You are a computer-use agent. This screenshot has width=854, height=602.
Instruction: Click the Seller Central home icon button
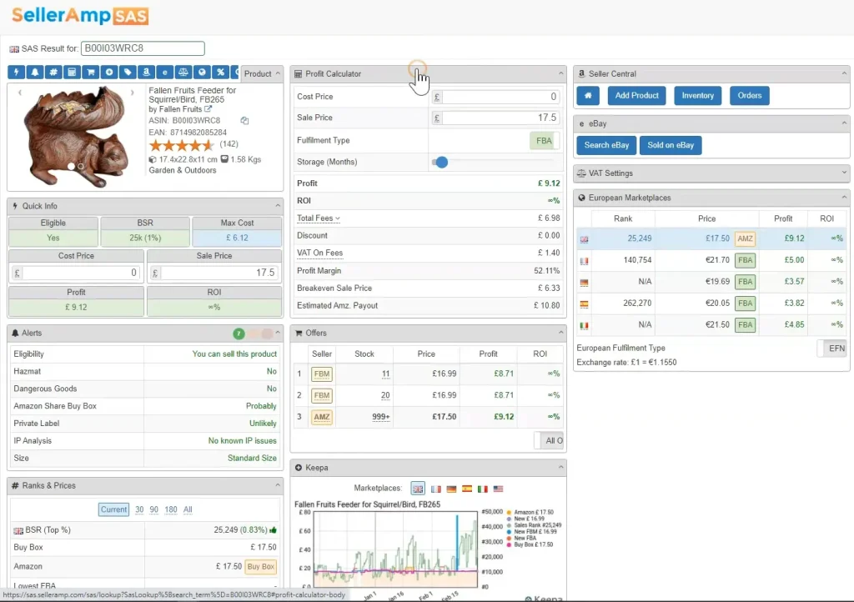tap(588, 96)
